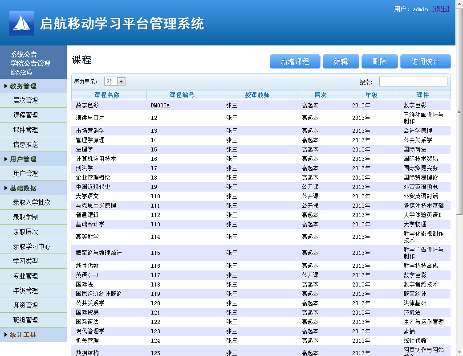463x356 pixels.
Task: Select 学院公告管理 link
Action: (x=30, y=63)
